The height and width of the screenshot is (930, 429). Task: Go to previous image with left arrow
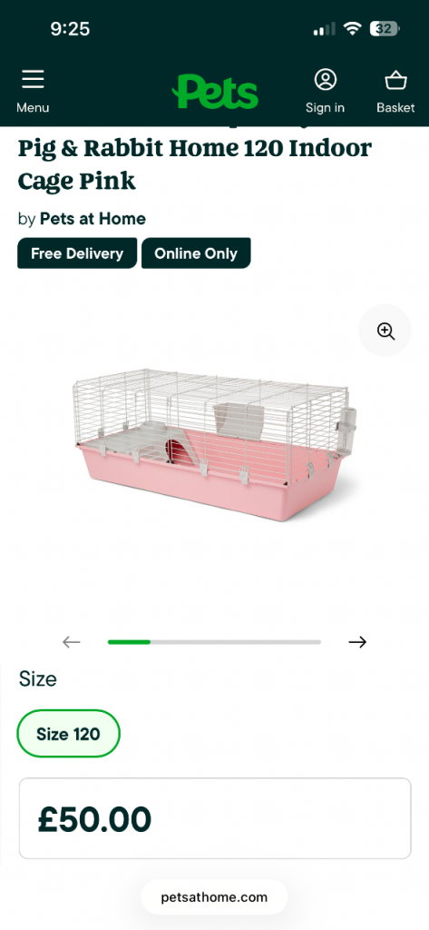click(x=71, y=642)
